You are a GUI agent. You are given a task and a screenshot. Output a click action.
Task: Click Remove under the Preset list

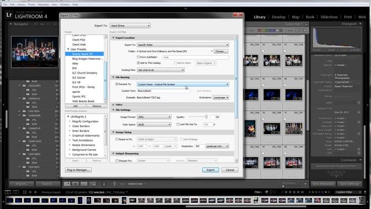point(97,106)
